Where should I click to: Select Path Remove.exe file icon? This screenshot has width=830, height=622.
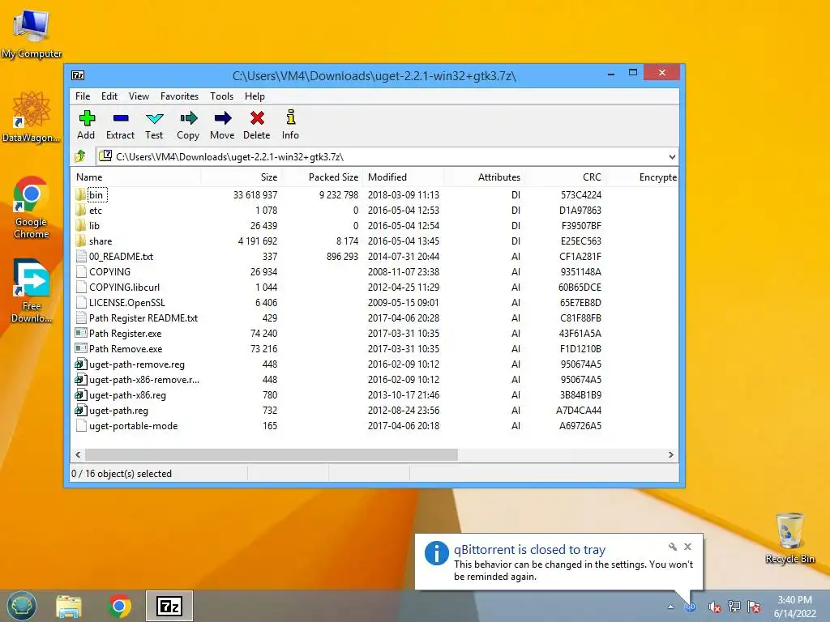pyautogui.click(x=81, y=348)
